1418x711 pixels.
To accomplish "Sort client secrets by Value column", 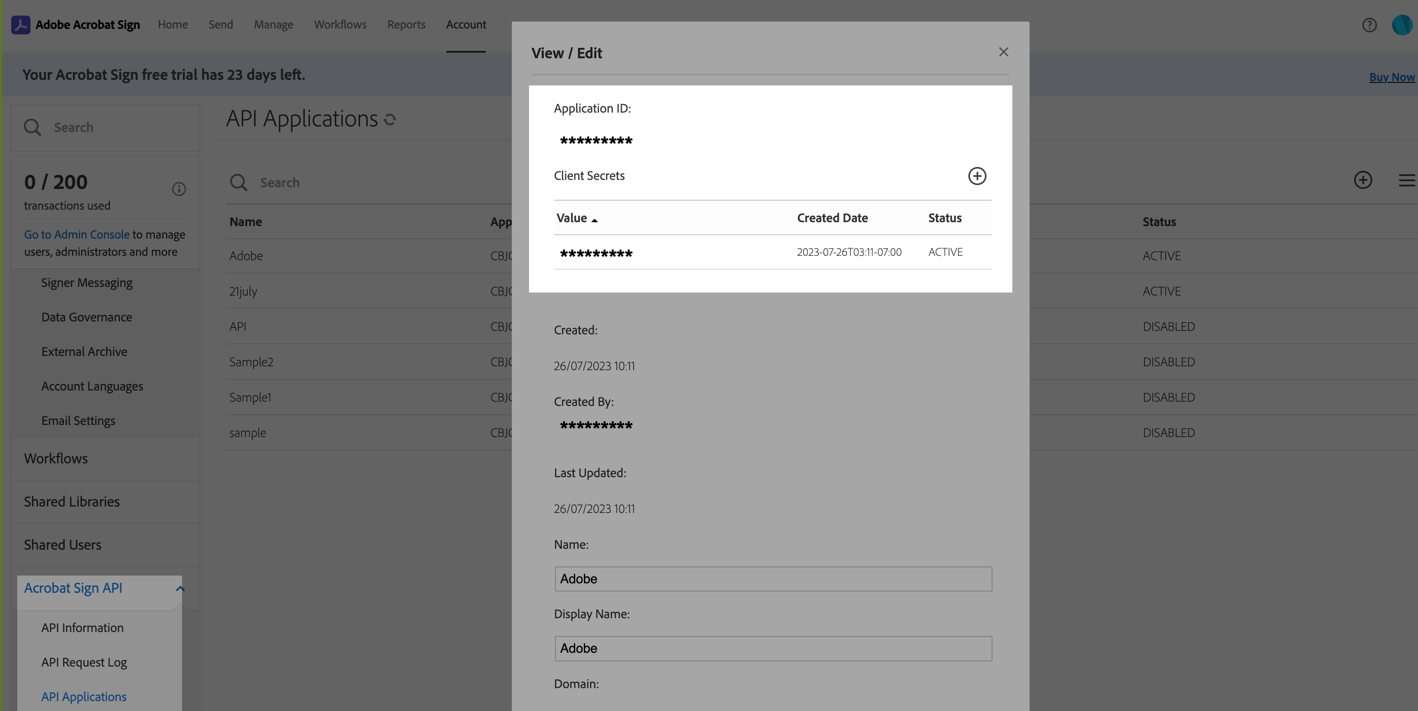I will [x=577, y=218].
